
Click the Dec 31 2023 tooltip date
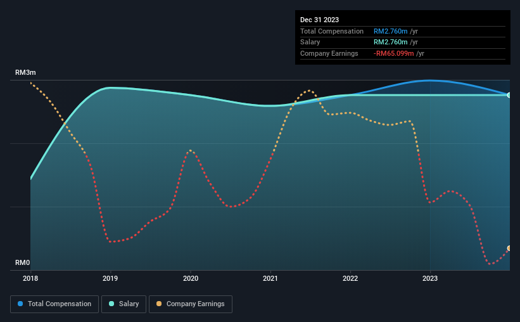coord(319,20)
